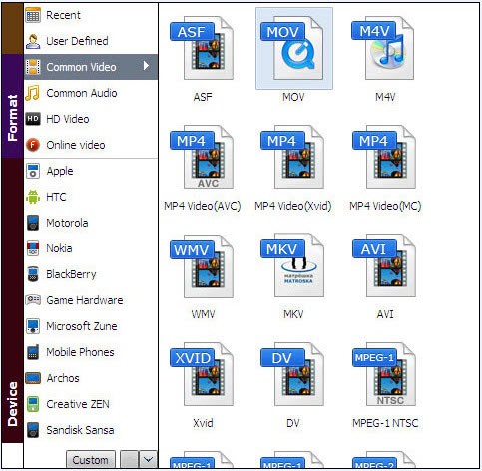482x471 pixels.
Task: Open the Mobile Phones category
Action: tap(91, 352)
